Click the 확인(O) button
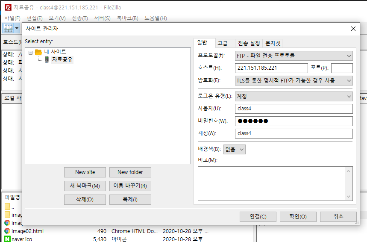This screenshot has width=367, height=242. [298, 217]
